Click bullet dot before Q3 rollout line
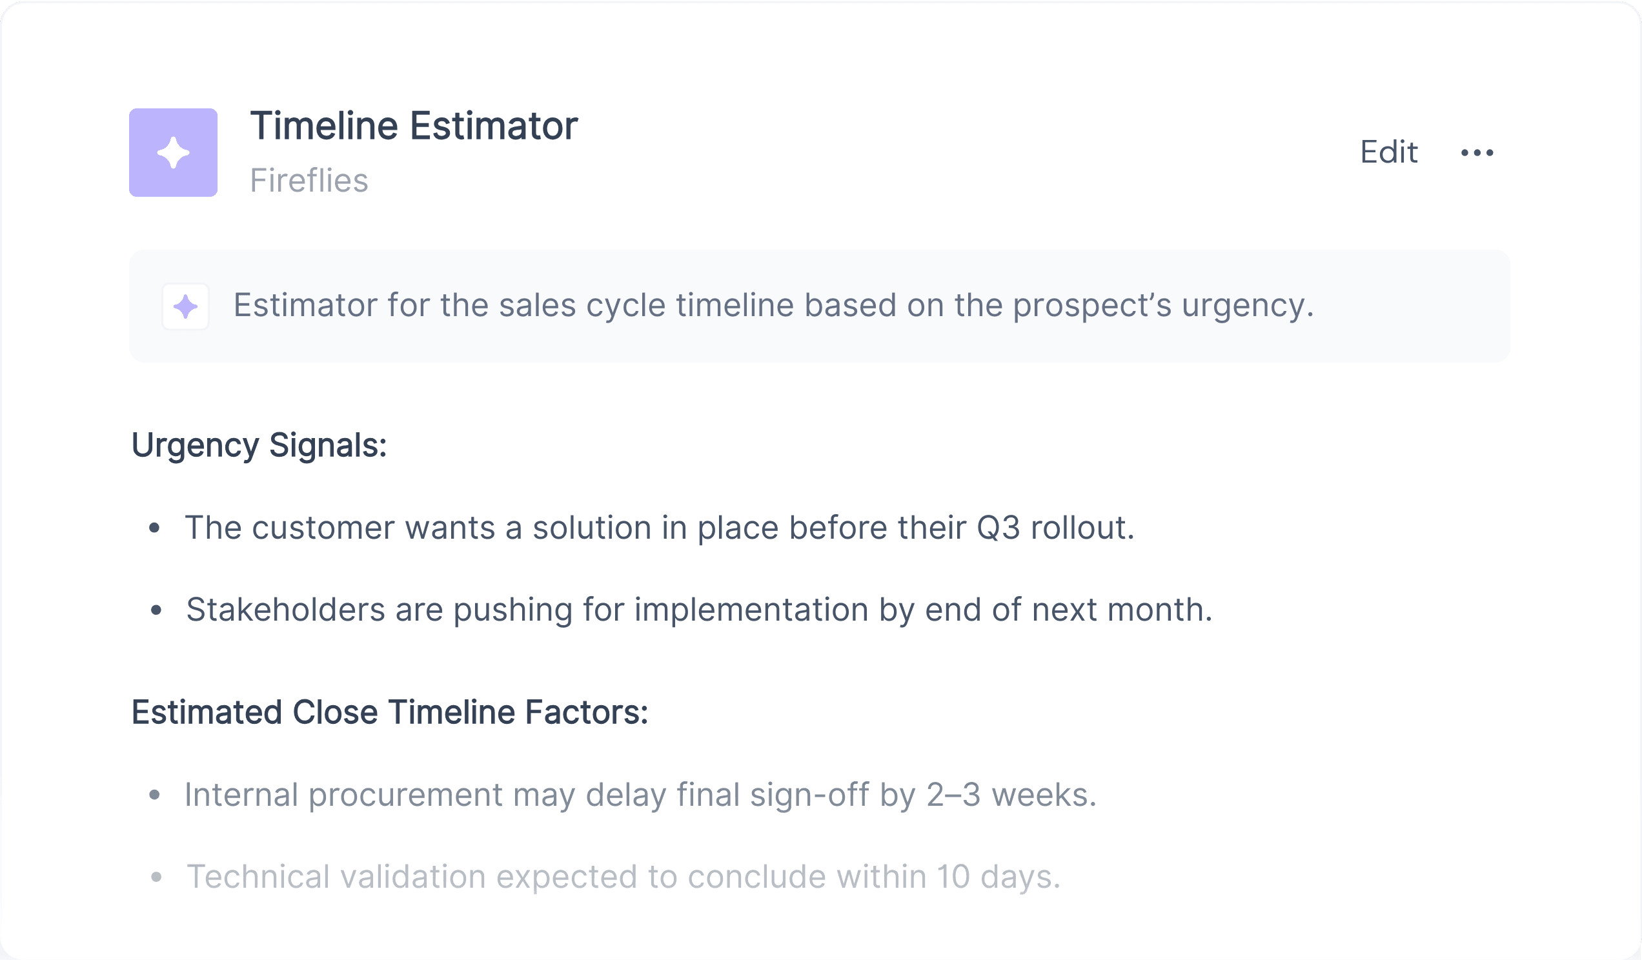The height and width of the screenshot is (960, 1642). point(154,528)
